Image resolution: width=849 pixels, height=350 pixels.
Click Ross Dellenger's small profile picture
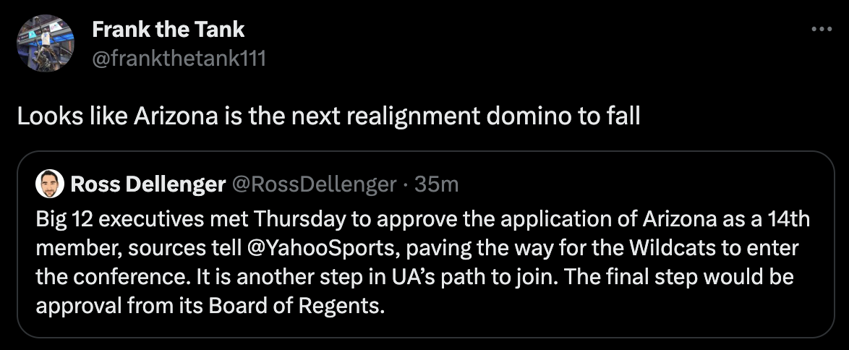click(x=48, y=184)
